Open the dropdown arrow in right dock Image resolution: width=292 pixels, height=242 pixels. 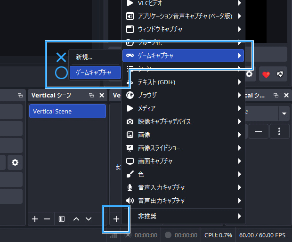(284, 113)
